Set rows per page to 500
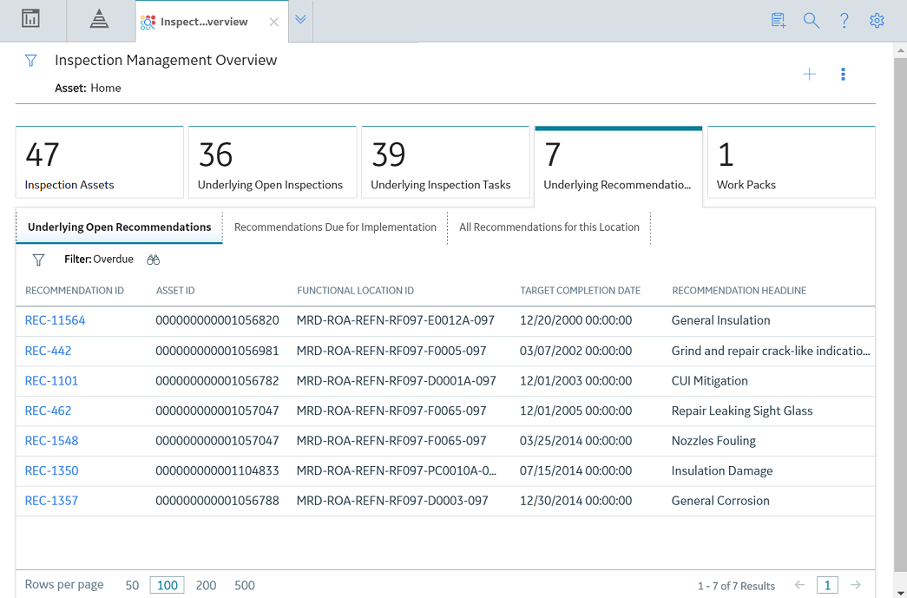Screen dimensions: 907x598 (x=245, y=585)
